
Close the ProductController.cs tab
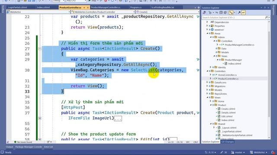pyautogui.click(x=87, y=8)
